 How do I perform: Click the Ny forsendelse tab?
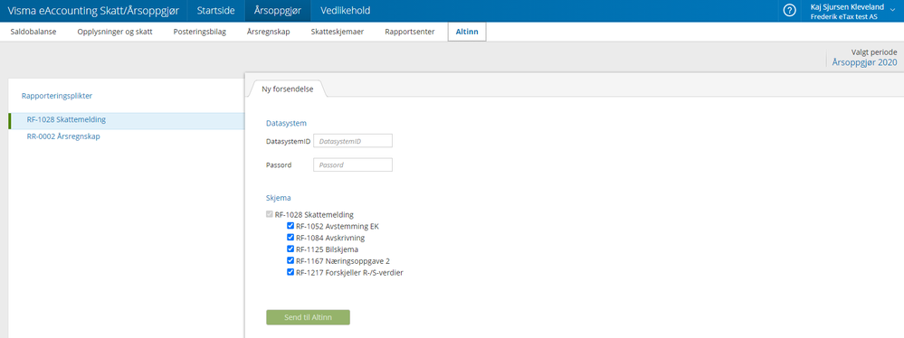pos(287,89)
